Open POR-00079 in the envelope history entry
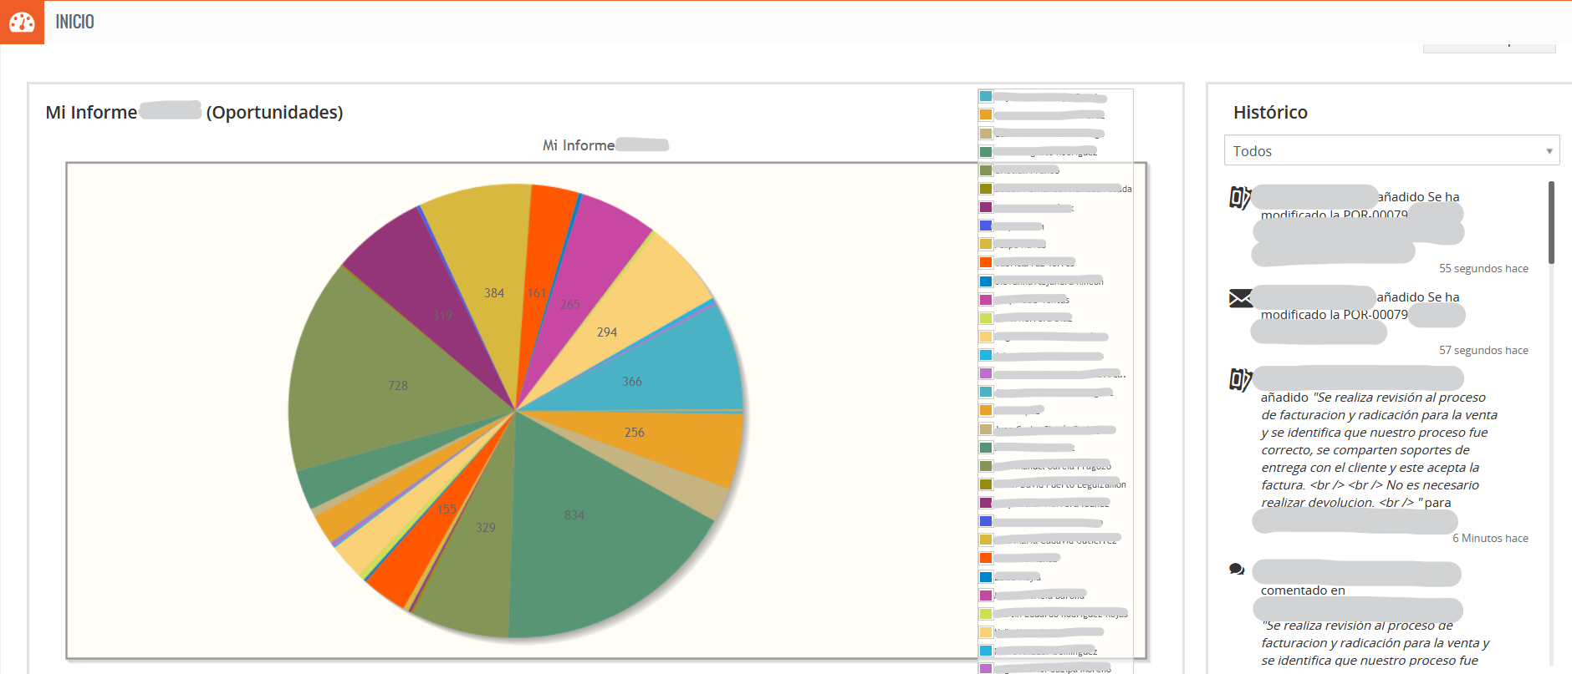The image size is (1572, 674). 1375,315
